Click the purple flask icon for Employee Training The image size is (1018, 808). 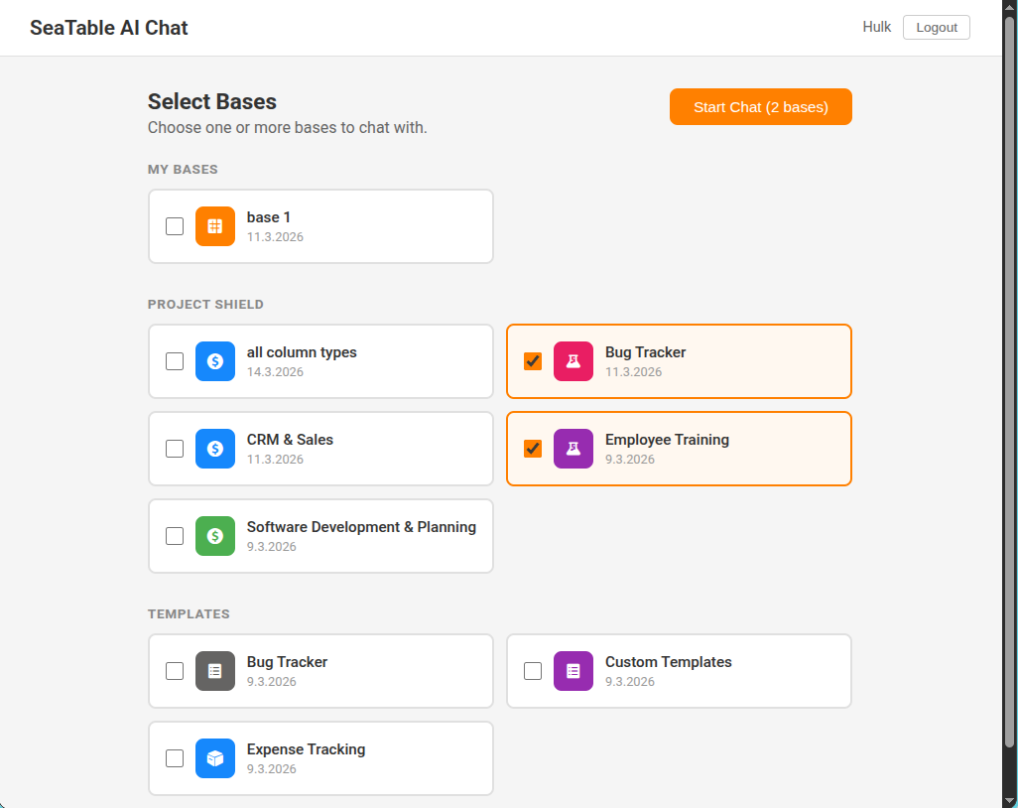pos(573,449)
